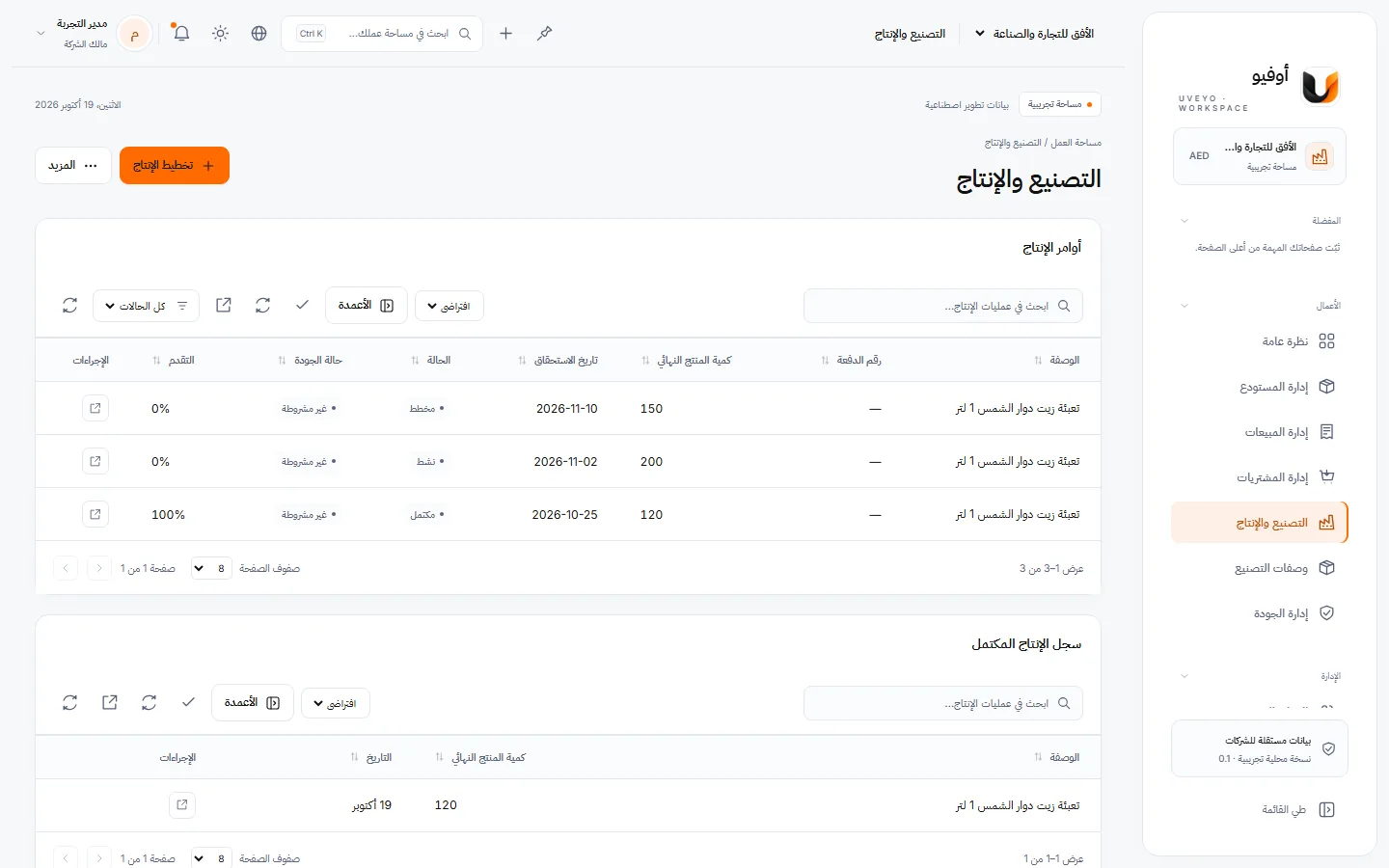This screenshot has width=1389, height=868.
Task: Focus the global search field in top bar
Action: tap(383, 34)
